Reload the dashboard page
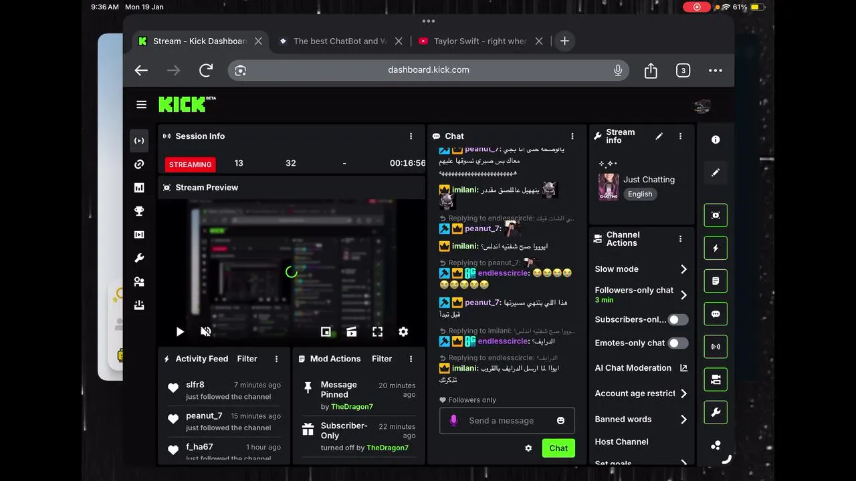This screenshot has height=481, width=856. (206, 70)
